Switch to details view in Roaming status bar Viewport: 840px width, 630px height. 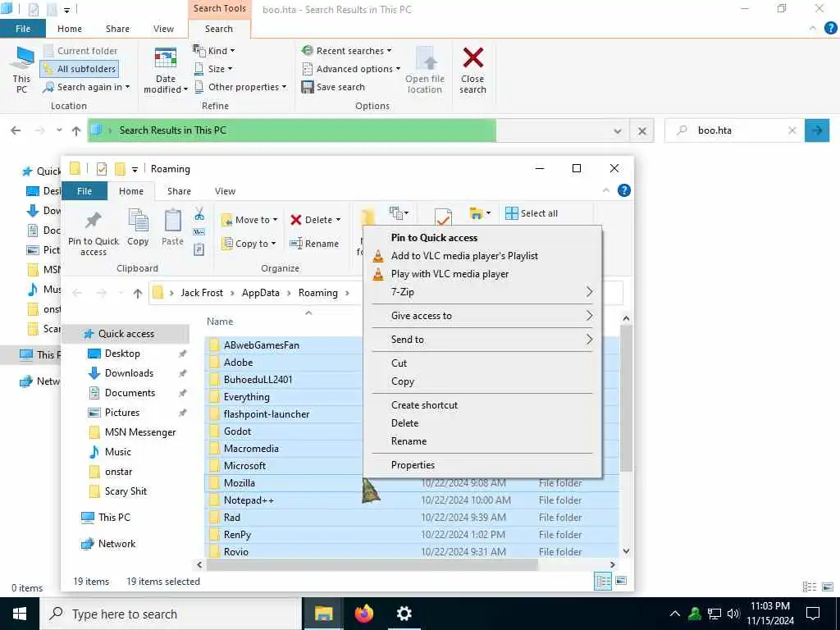(x=603, y=582)
